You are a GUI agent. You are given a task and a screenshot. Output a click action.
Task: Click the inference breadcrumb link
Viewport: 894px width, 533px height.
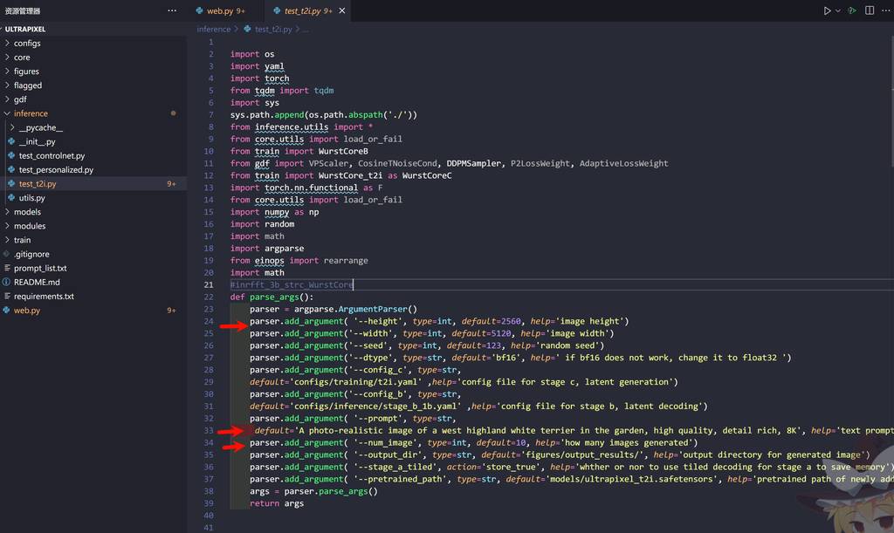[214, 29]
